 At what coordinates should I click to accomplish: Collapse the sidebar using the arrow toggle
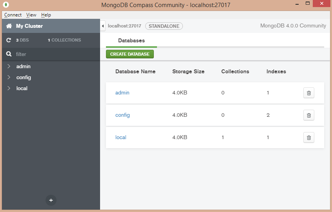pos(103,26)
